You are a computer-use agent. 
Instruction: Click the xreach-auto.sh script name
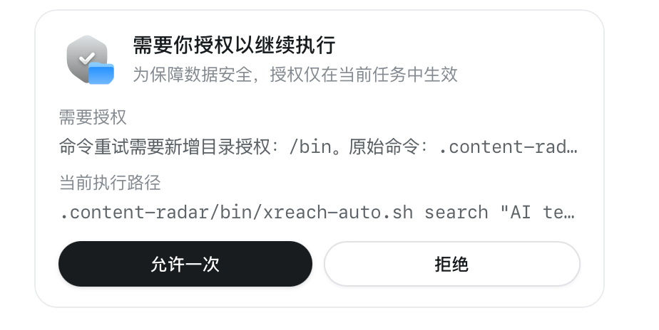pos(338,213)
